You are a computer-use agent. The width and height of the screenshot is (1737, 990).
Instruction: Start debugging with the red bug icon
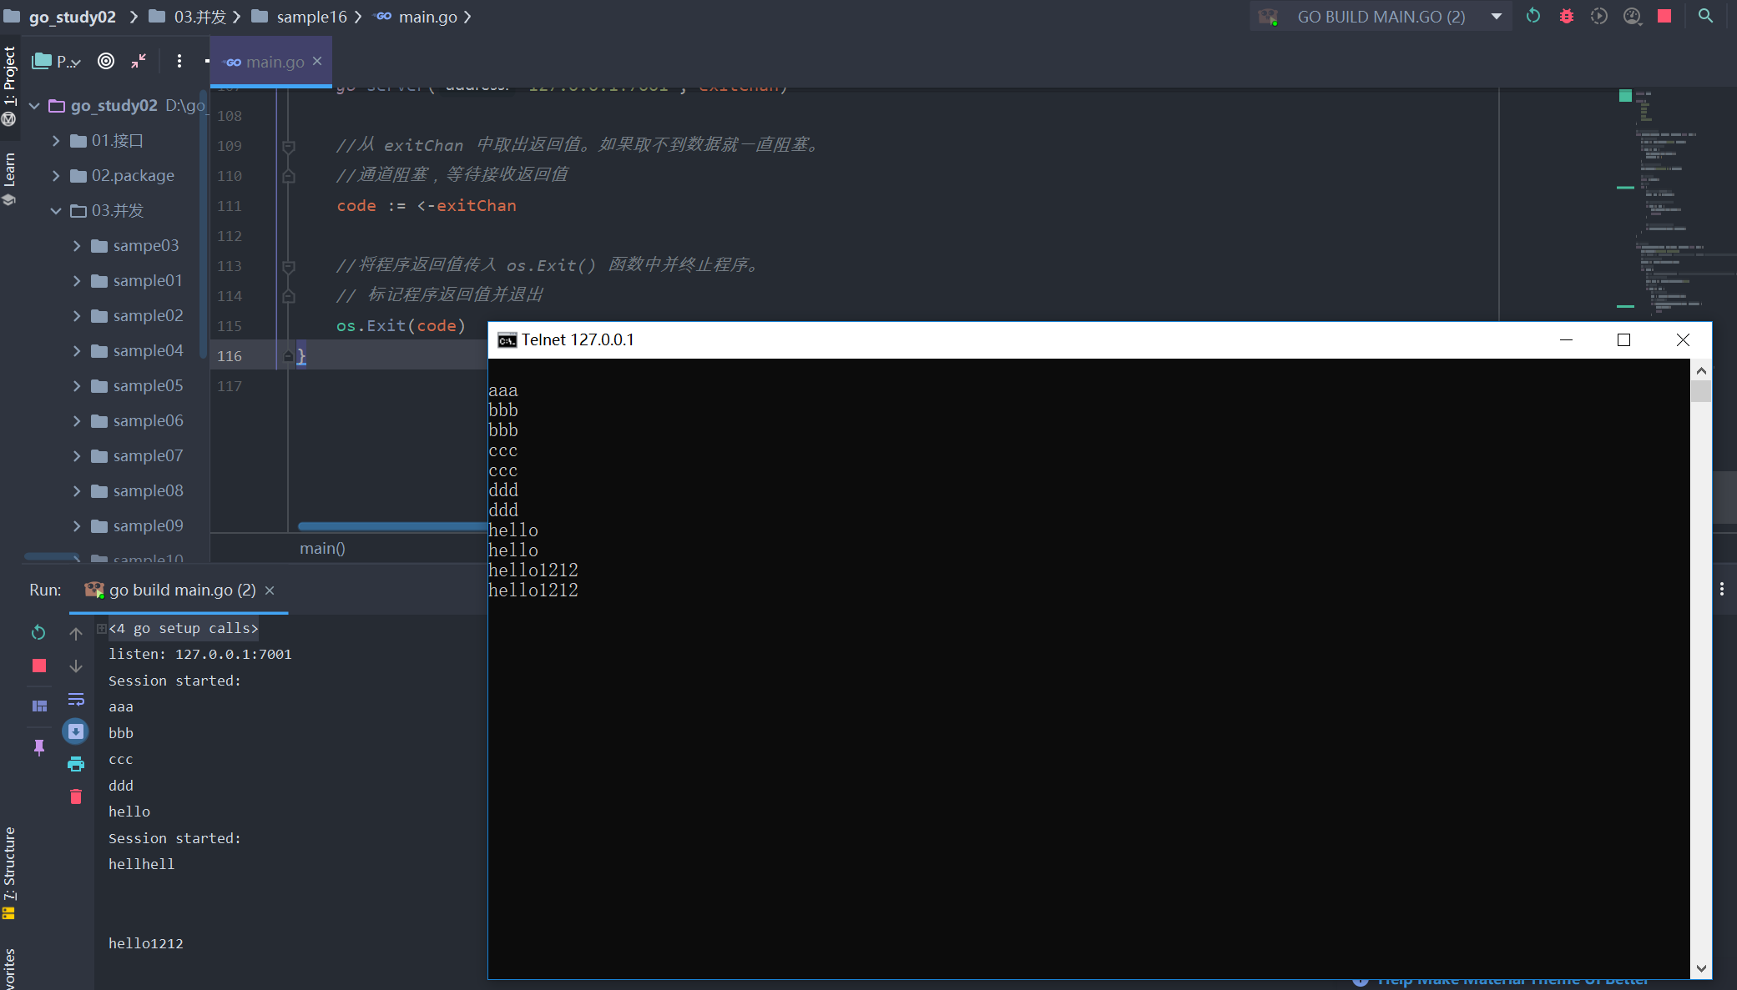point(1567,16)
